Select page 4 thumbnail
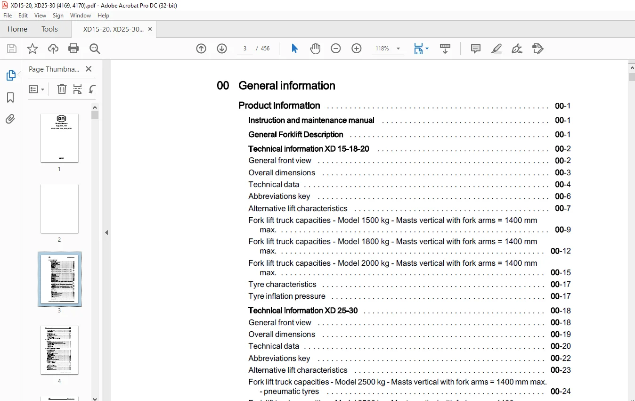The width and height of the screenshot is (635, 401). click(59, 350)
